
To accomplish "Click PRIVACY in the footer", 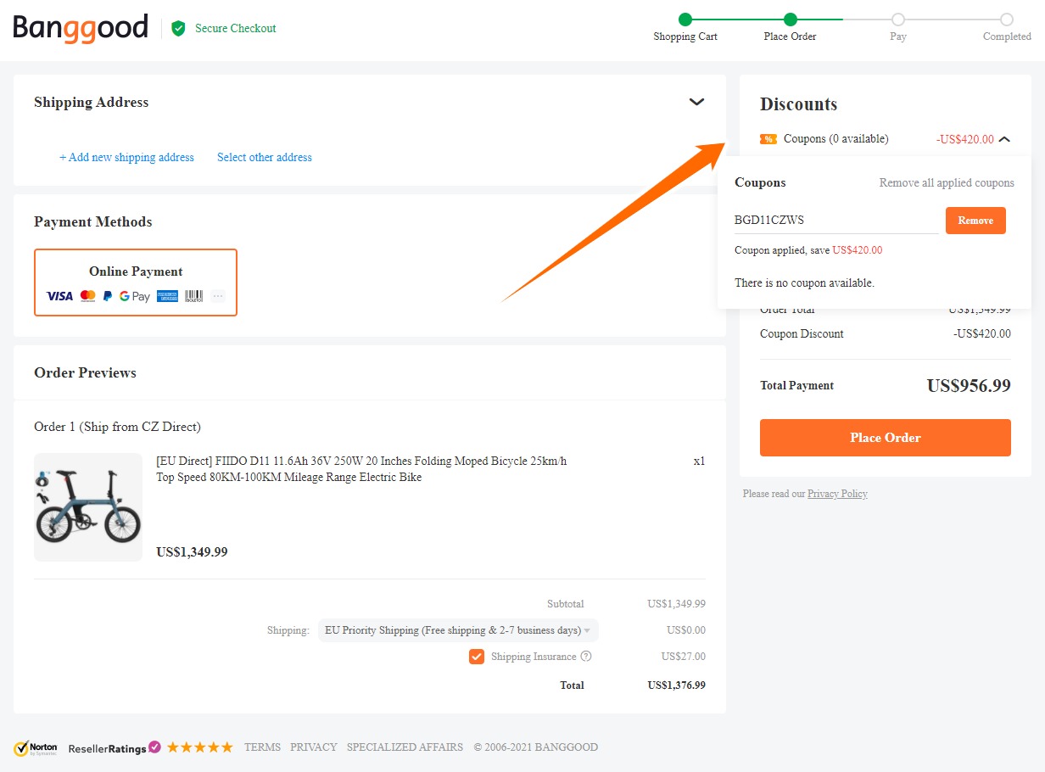I will (314, 747).
